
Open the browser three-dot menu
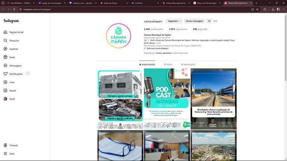pos(284,9)
